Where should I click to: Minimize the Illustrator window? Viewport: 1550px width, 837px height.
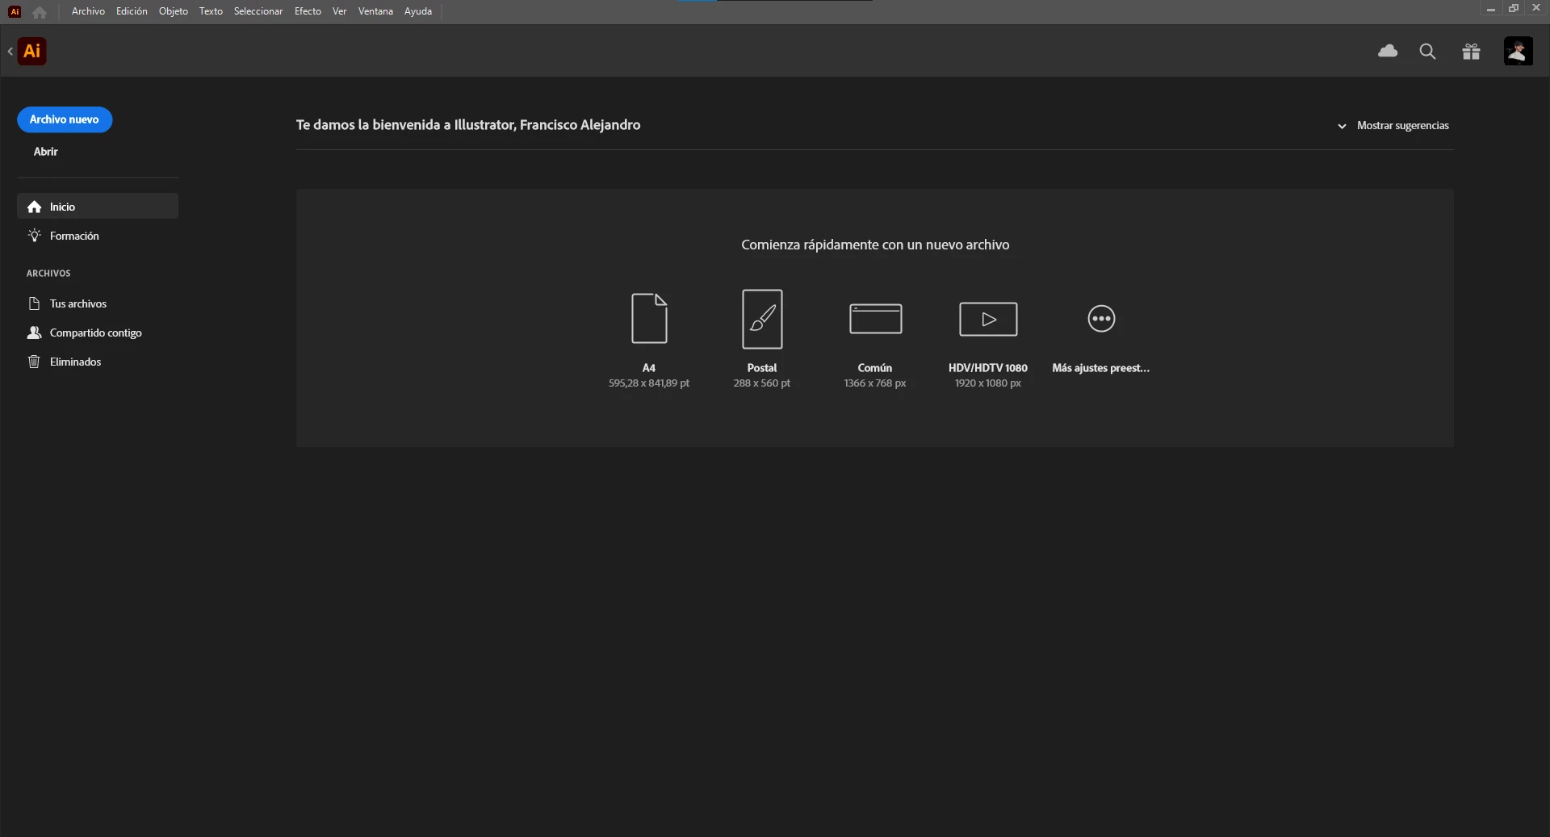[x=1491, y=8]
